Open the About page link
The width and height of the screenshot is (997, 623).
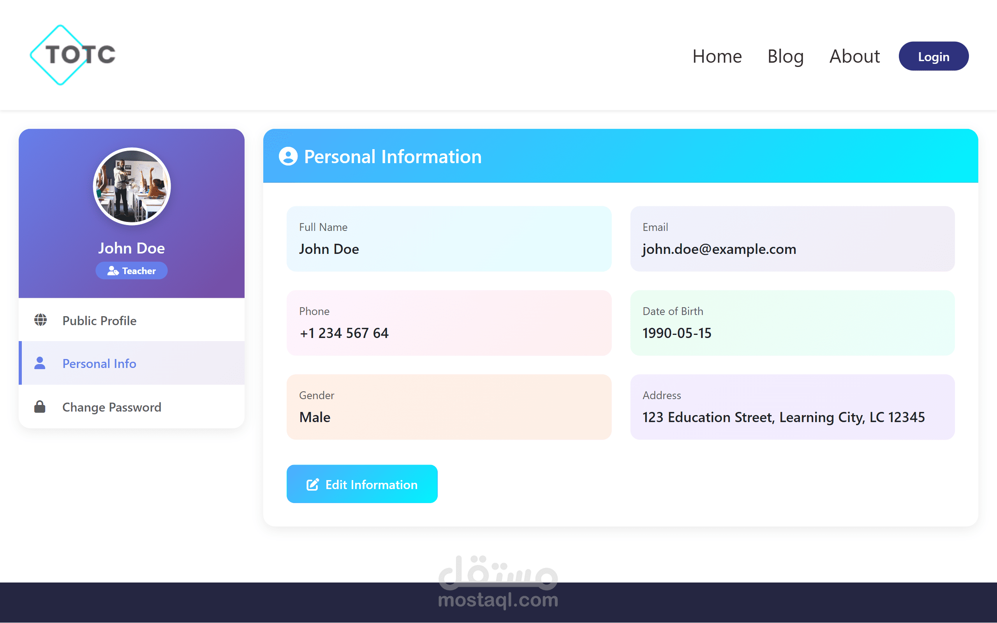pyautogui.click(x=854, y=56)
